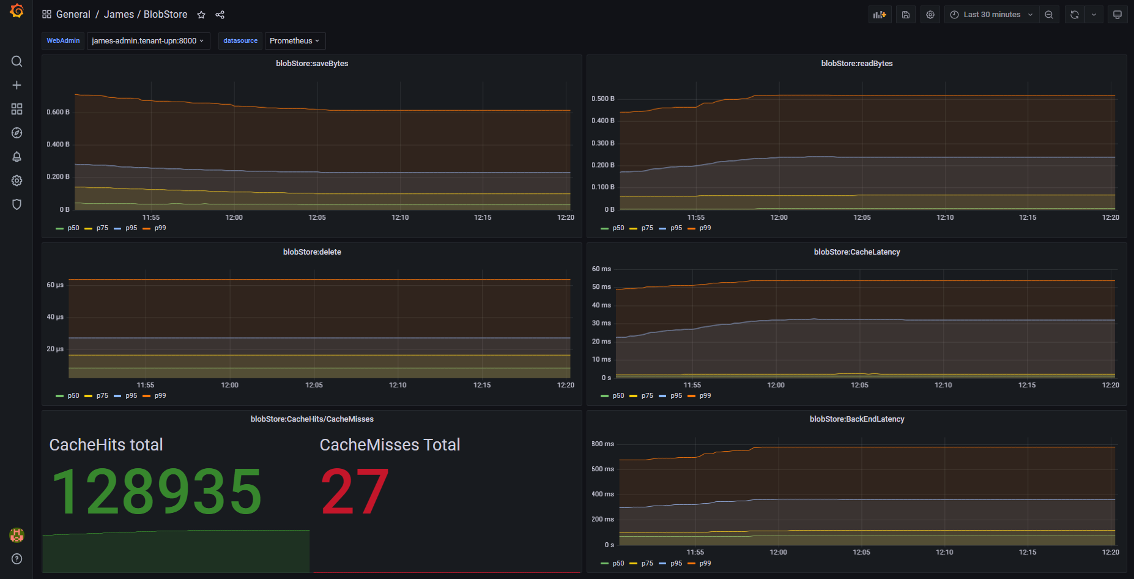Screen dimensions: 1134x579
Task: Toggle p95 series in readBytes legend
Action: tap(676, 228)
